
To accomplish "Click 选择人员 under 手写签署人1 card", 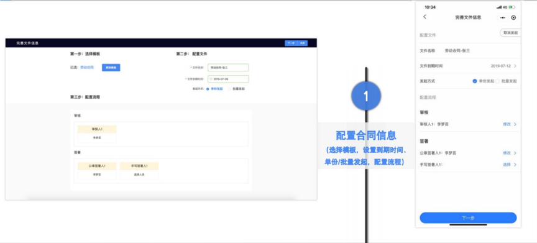I will tap(139, 175).
